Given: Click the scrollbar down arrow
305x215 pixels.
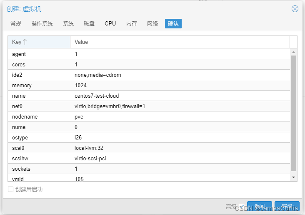Looking at the screenshot, I should [x=293, y=177].
